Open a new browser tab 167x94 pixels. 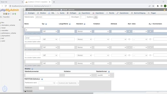click(x=54, y=2)
